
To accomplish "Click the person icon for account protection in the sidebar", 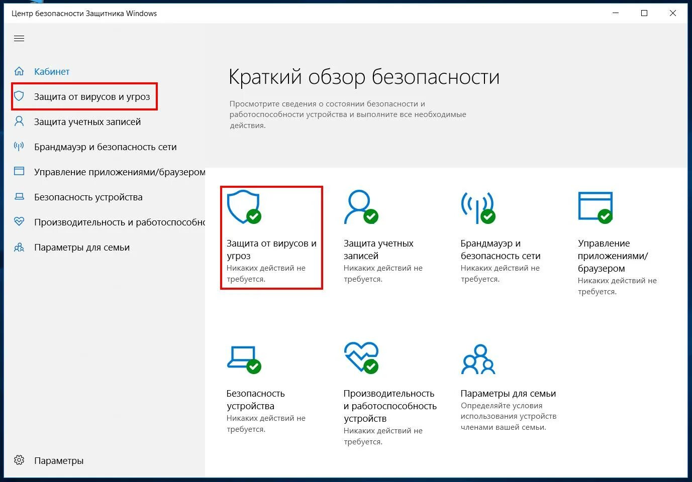I will (x=19, y=121).
